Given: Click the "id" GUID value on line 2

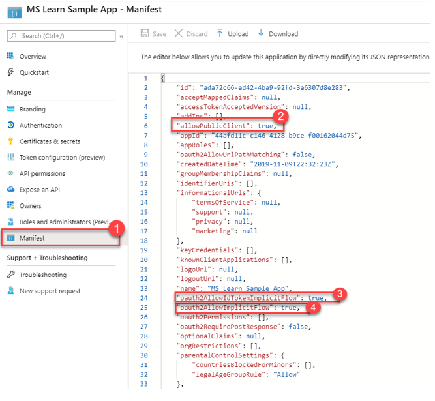Looking at the screenshot, I should pos(273,87).
